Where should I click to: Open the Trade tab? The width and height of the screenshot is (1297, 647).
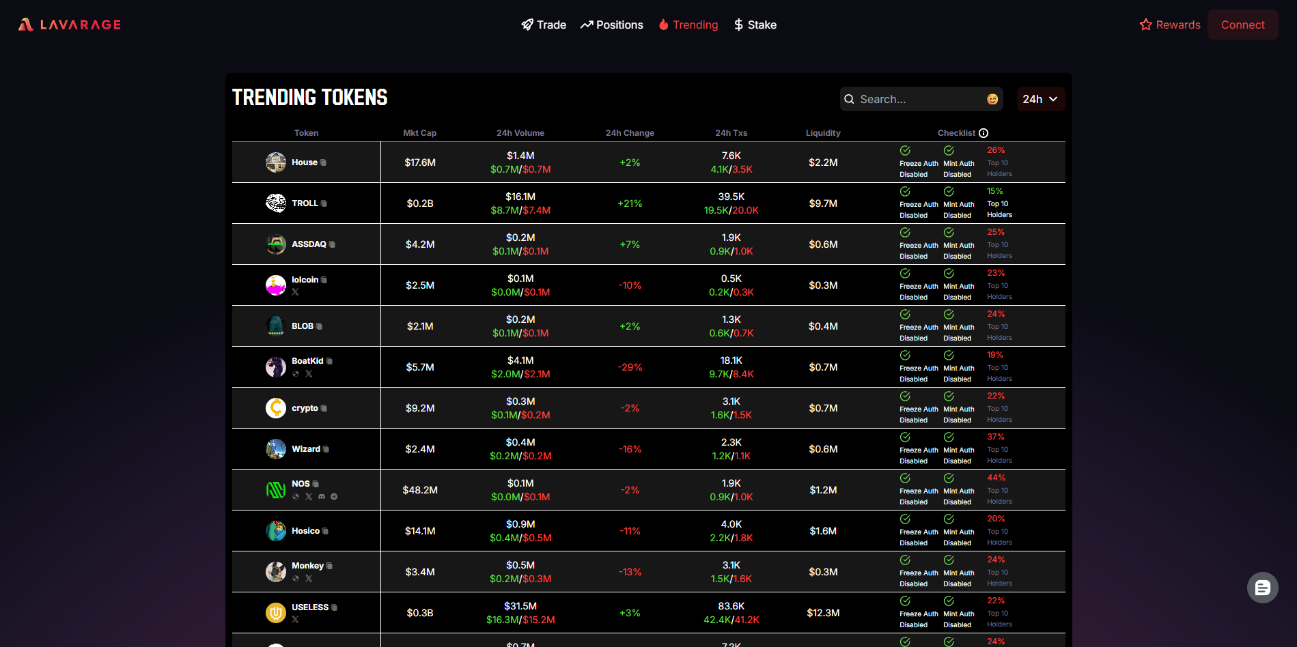click(x=544, y=25)
